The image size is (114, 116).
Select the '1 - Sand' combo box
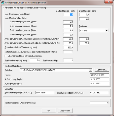click(94, 31)
